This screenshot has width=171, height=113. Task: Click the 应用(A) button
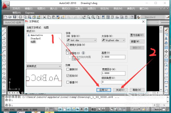tap(104, 90)
